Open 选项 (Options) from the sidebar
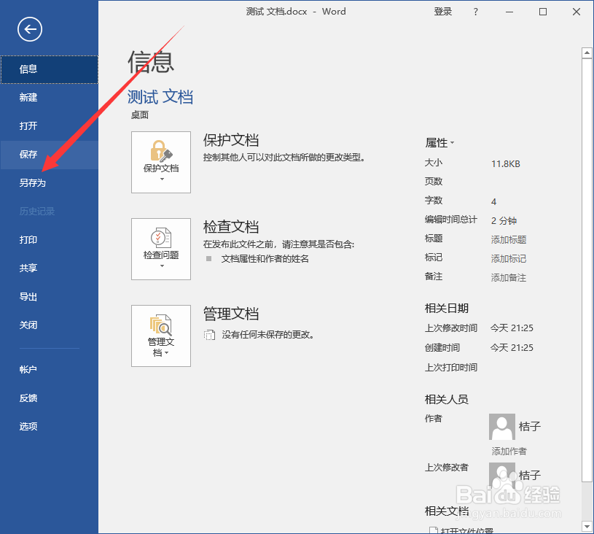Viewport: 594px width, 534px height. (x=28, y=426)
